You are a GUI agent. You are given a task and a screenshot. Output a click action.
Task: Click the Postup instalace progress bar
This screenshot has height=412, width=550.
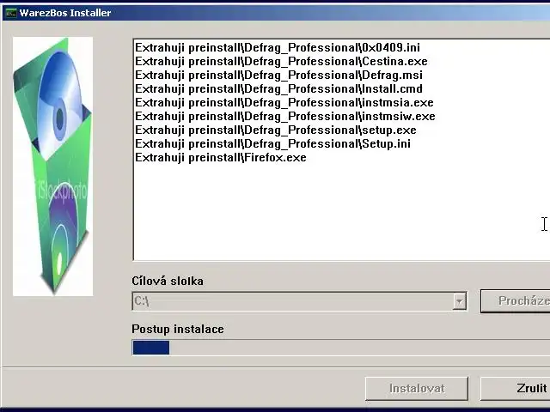point(341,348)
